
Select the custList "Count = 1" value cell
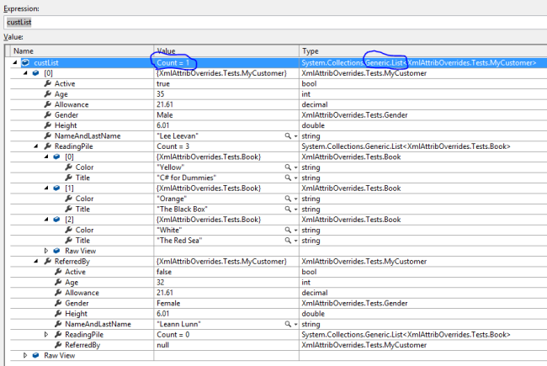point(226,63)
